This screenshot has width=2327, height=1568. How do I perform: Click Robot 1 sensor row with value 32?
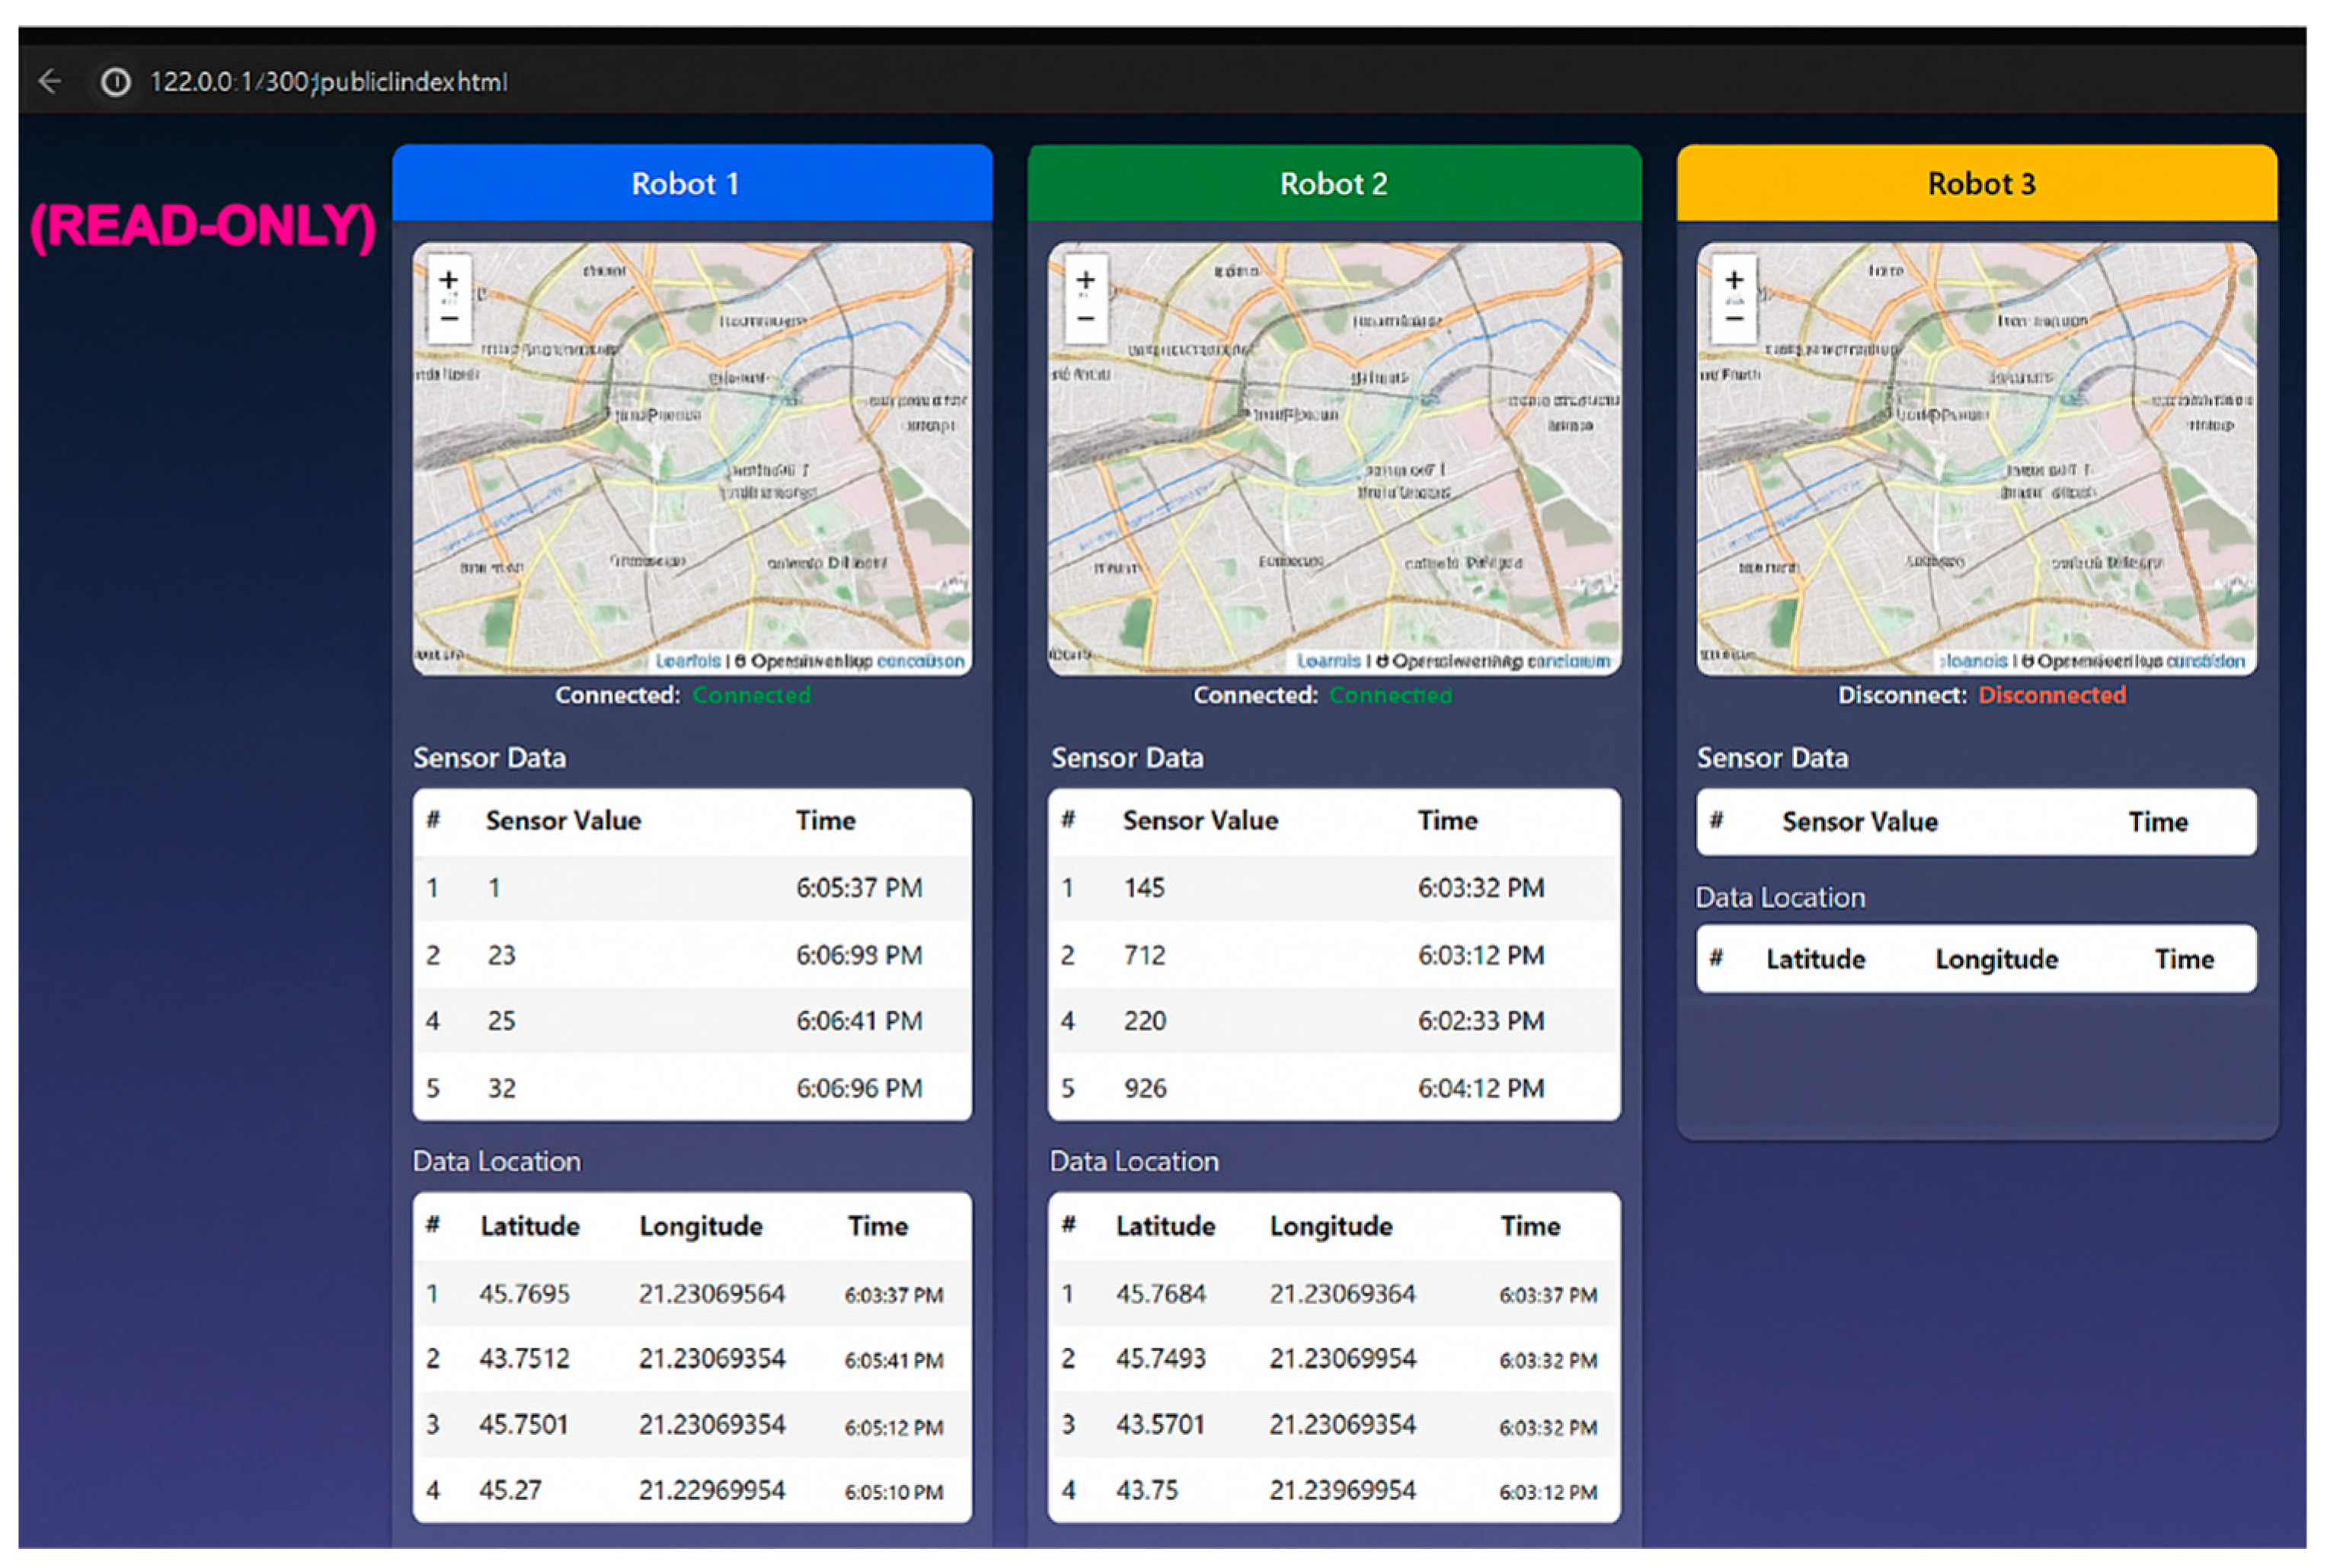[692, 1088]
